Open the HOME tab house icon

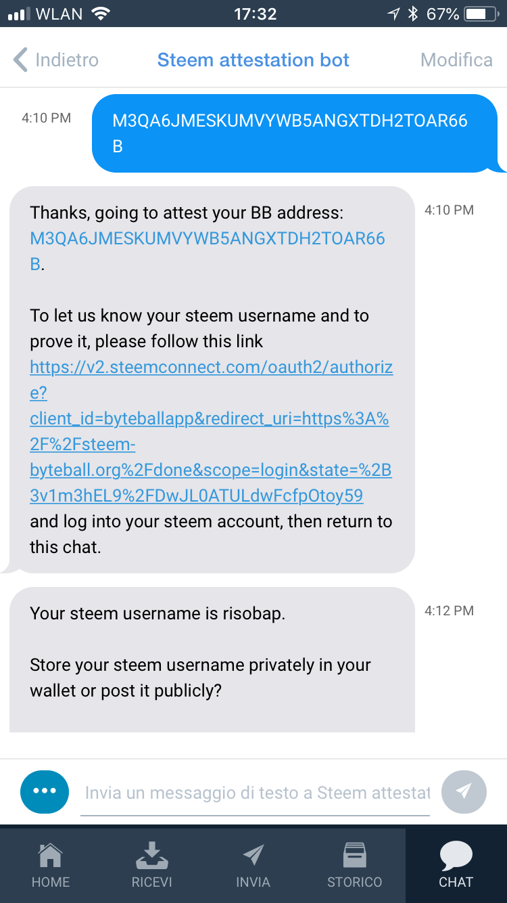[x=51, y=856]
